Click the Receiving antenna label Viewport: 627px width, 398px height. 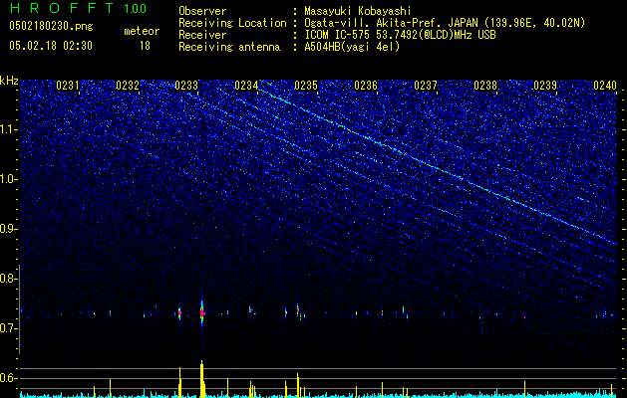229,47
